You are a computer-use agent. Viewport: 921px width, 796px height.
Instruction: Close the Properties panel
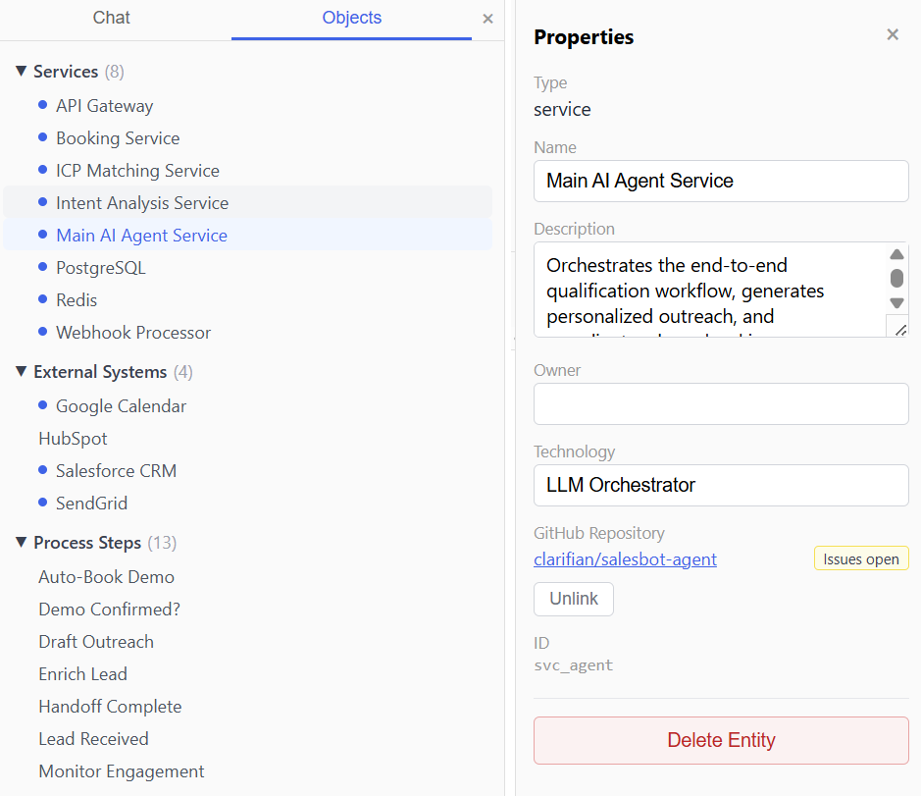click(893, 33)
